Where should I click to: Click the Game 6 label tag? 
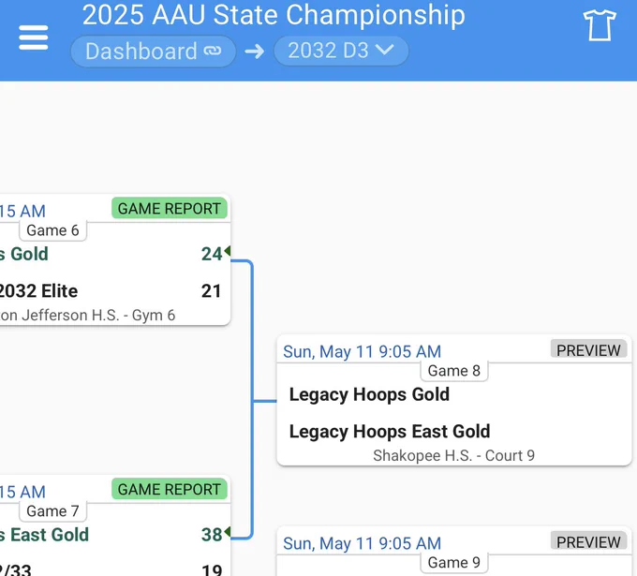point(52,230)
